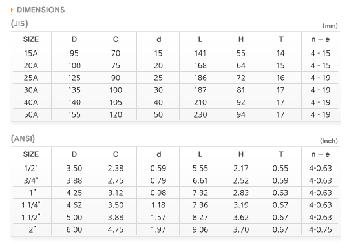
Task: Select the n – e header in JIS table
Action: click(x=321, y=39)
